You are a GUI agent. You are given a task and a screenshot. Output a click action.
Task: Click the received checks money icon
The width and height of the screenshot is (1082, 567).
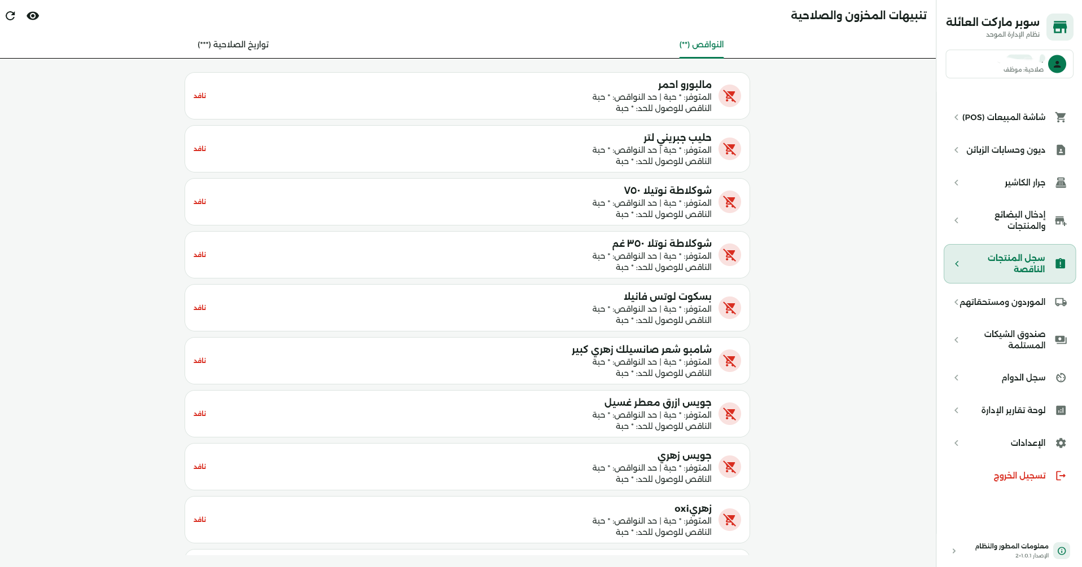click(x=1061, y=340)
